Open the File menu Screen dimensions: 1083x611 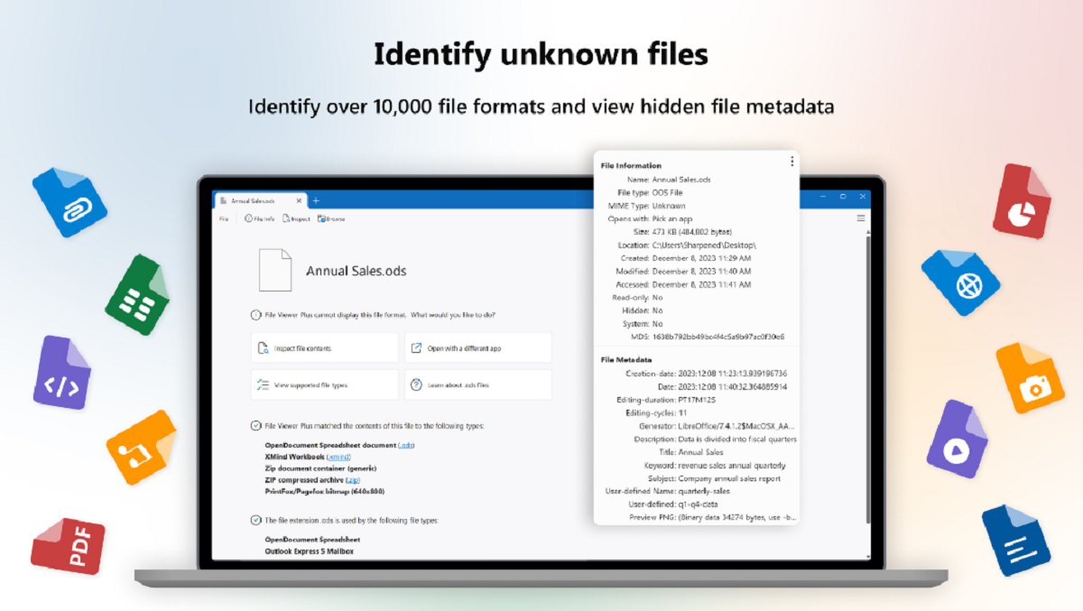(x=223, y=218)
